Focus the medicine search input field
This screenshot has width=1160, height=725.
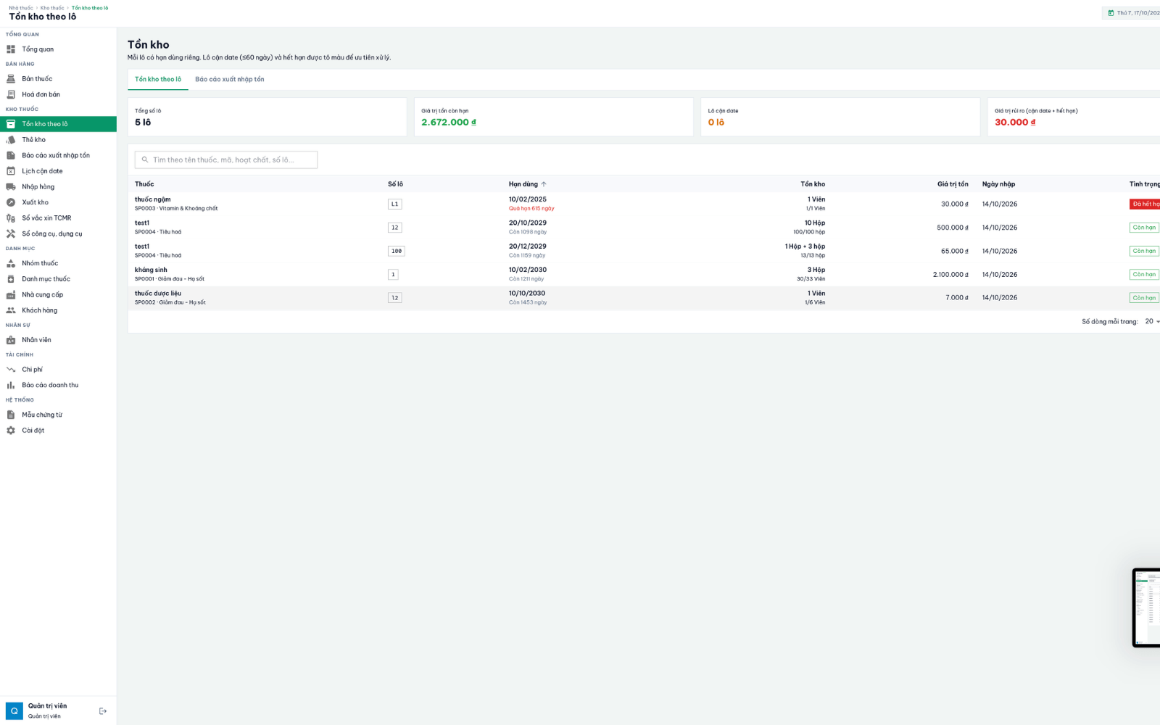pos(226,159)
